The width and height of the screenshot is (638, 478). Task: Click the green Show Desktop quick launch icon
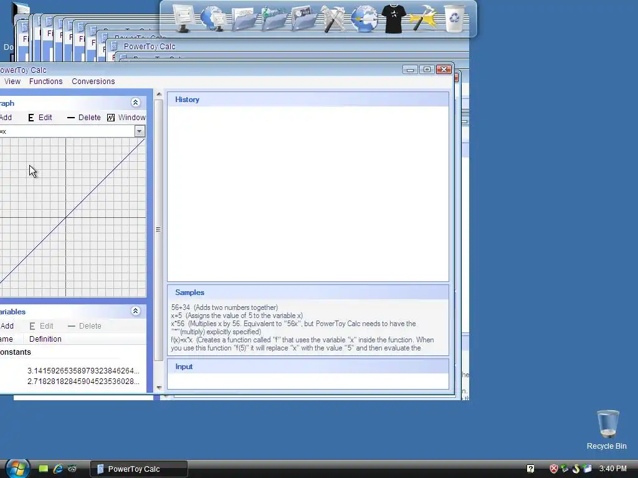pyautogui.click(x=44, y=469)
